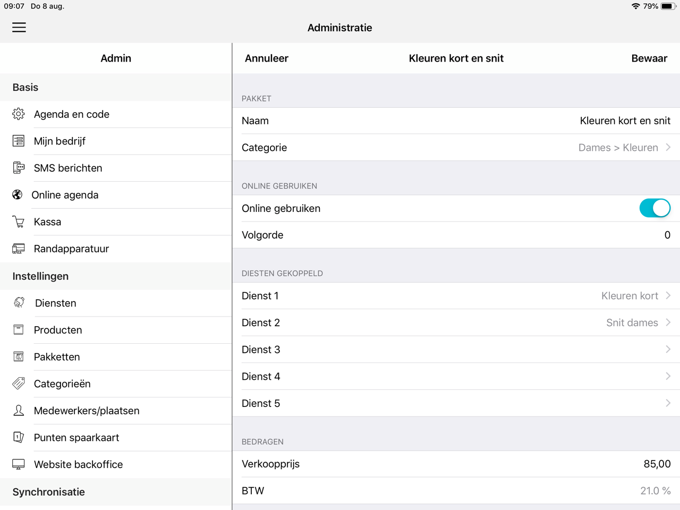
Task: Select Pakketten in the sidebar
Action: [x=116, y=357]
